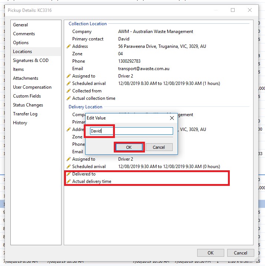The height and width of the screenshot is (266, 265).
Task: Click OK in Pickup Details window
Action: [211, 253]
